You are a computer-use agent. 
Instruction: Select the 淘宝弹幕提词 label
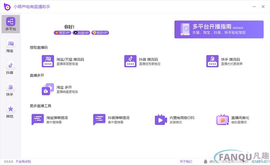coord(57,118)
